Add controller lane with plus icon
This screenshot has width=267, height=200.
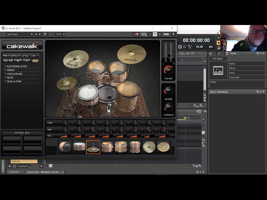[x=10, y=166]
